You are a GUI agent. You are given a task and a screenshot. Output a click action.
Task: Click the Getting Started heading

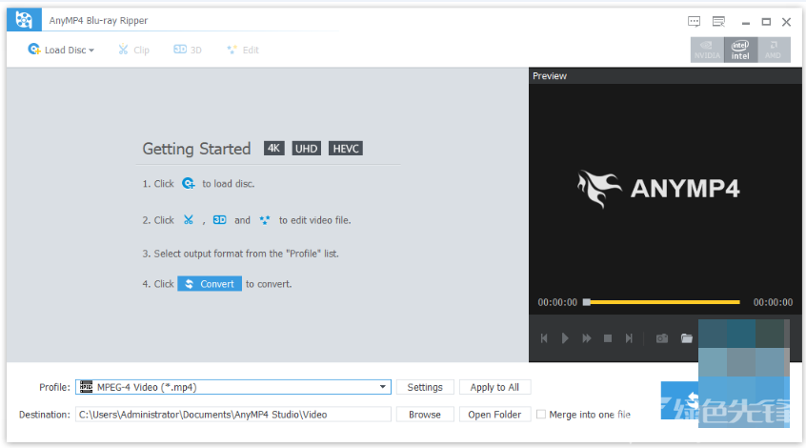click(x=196, y=149)
